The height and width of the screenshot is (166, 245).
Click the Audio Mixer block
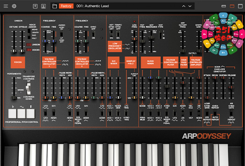[x=151, y=62]
